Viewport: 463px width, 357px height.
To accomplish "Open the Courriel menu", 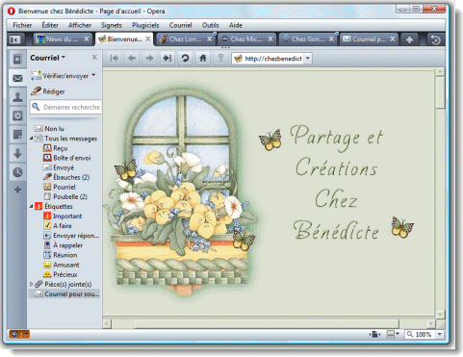I will 180,25.
